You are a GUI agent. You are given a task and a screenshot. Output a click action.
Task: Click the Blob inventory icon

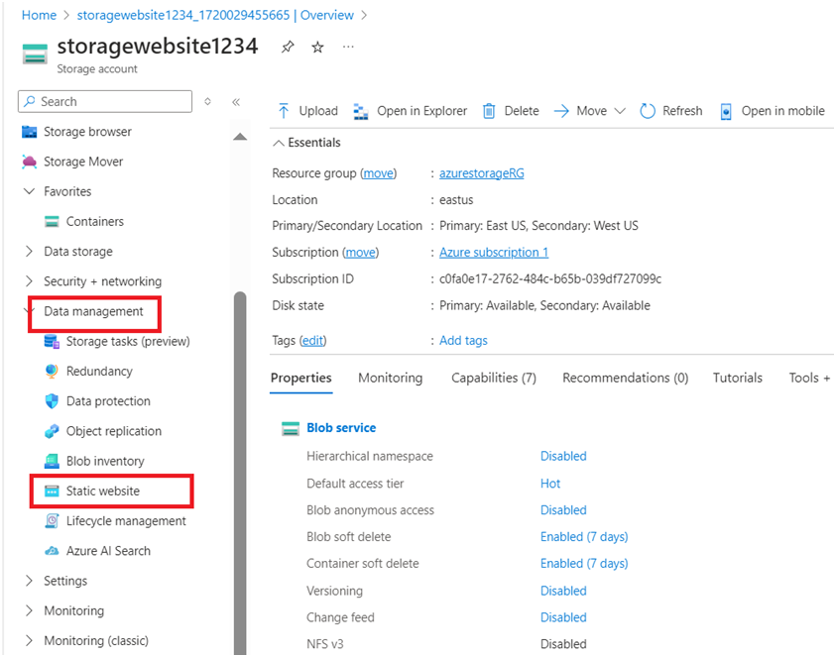click(52, 461)
